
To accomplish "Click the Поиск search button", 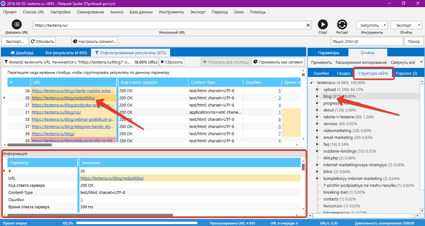I will point(414,42).
